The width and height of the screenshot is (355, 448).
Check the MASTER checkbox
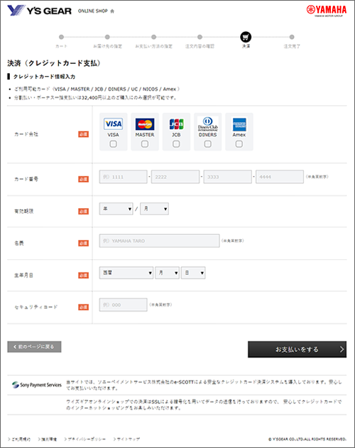tap(145, 144)
